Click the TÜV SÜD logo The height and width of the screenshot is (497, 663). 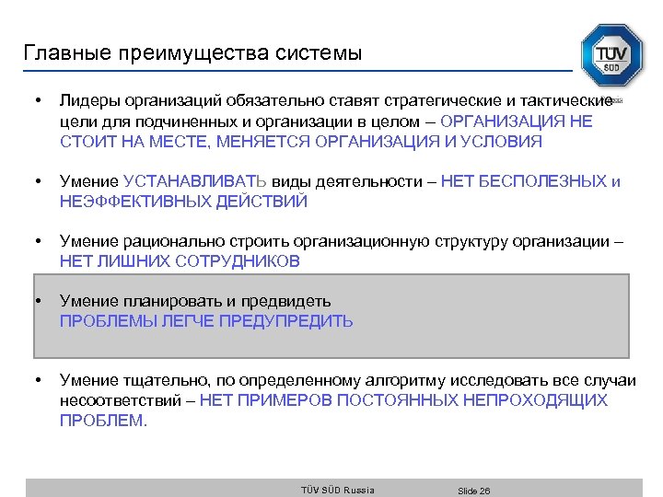click(611, 56)
